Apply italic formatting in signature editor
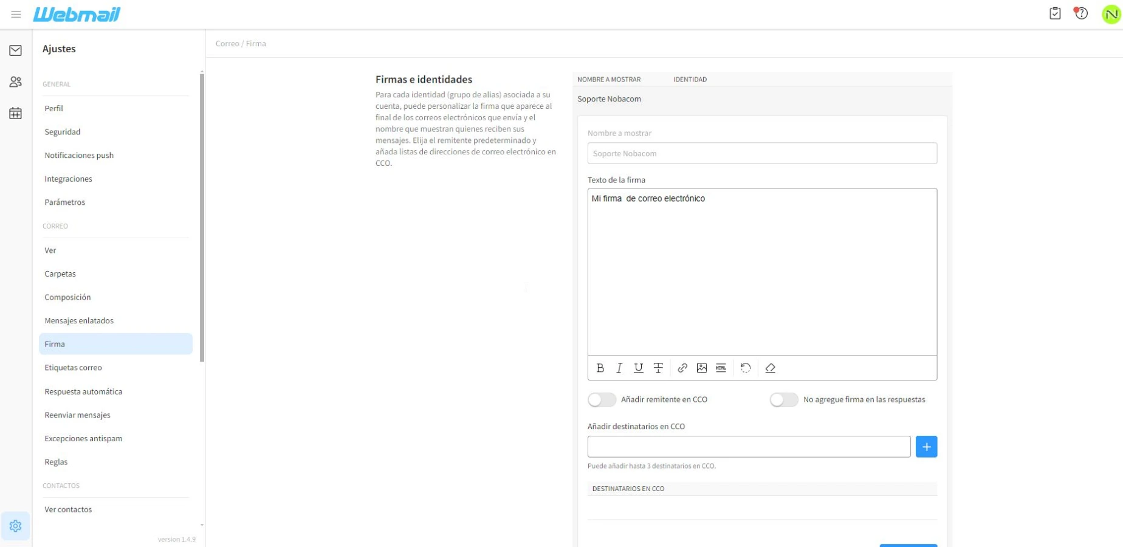The height and width of the screenshot is (547, 1123). 619,368
